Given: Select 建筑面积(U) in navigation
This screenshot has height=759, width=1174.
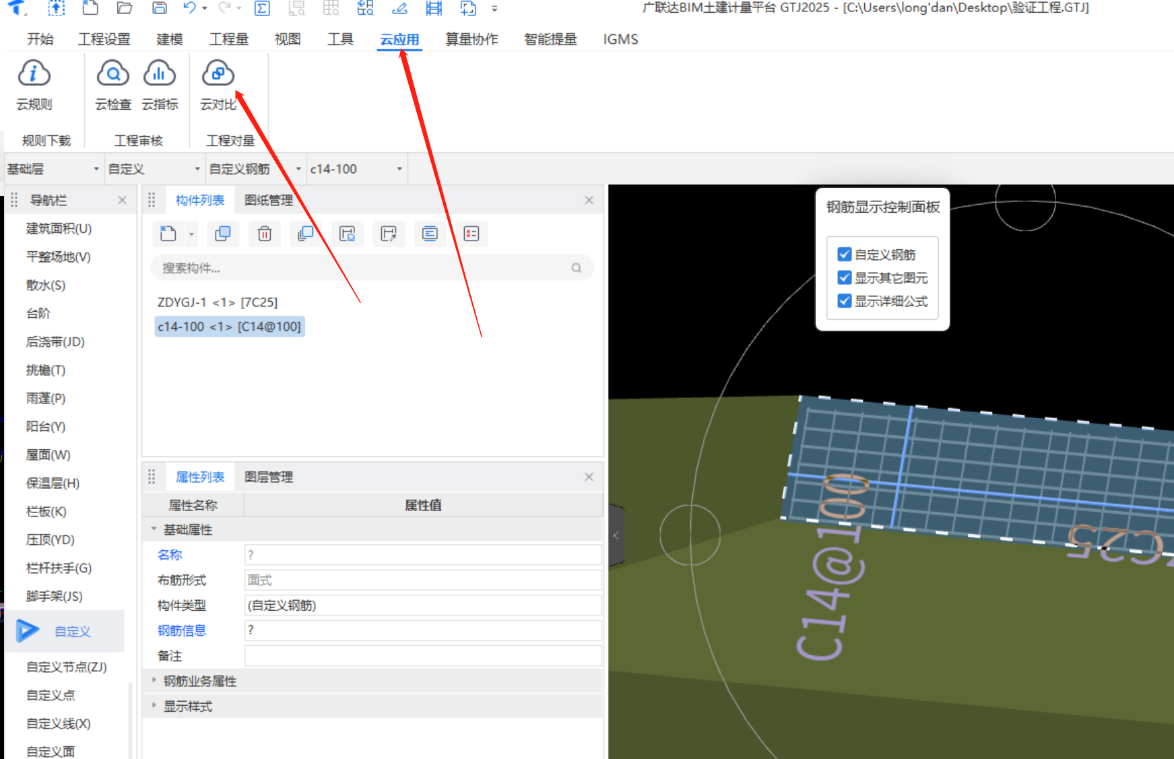Looking at the screenshot, I should [x=59, y=229].
